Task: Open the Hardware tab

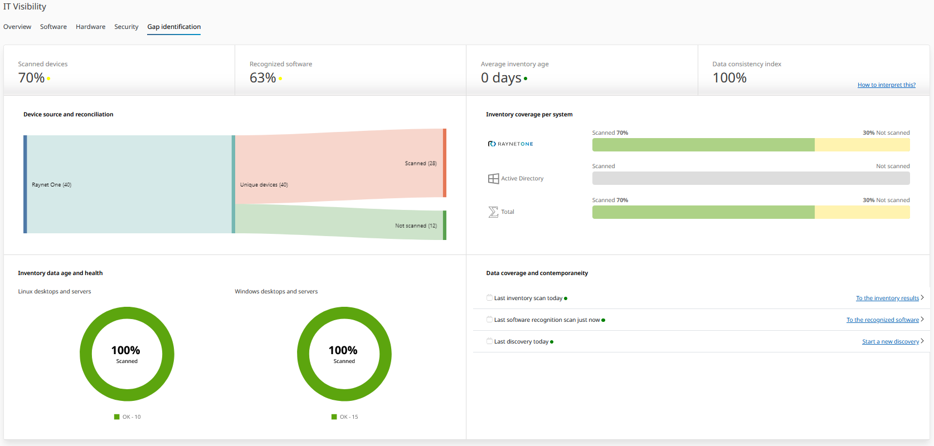Action: click(x=90, y=27)
